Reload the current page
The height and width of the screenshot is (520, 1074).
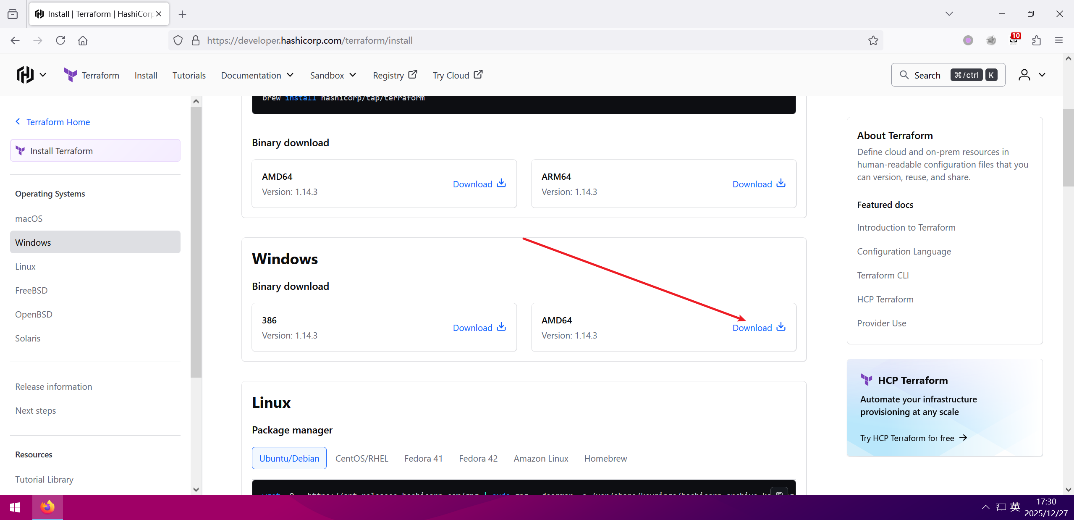pos(60,40)
